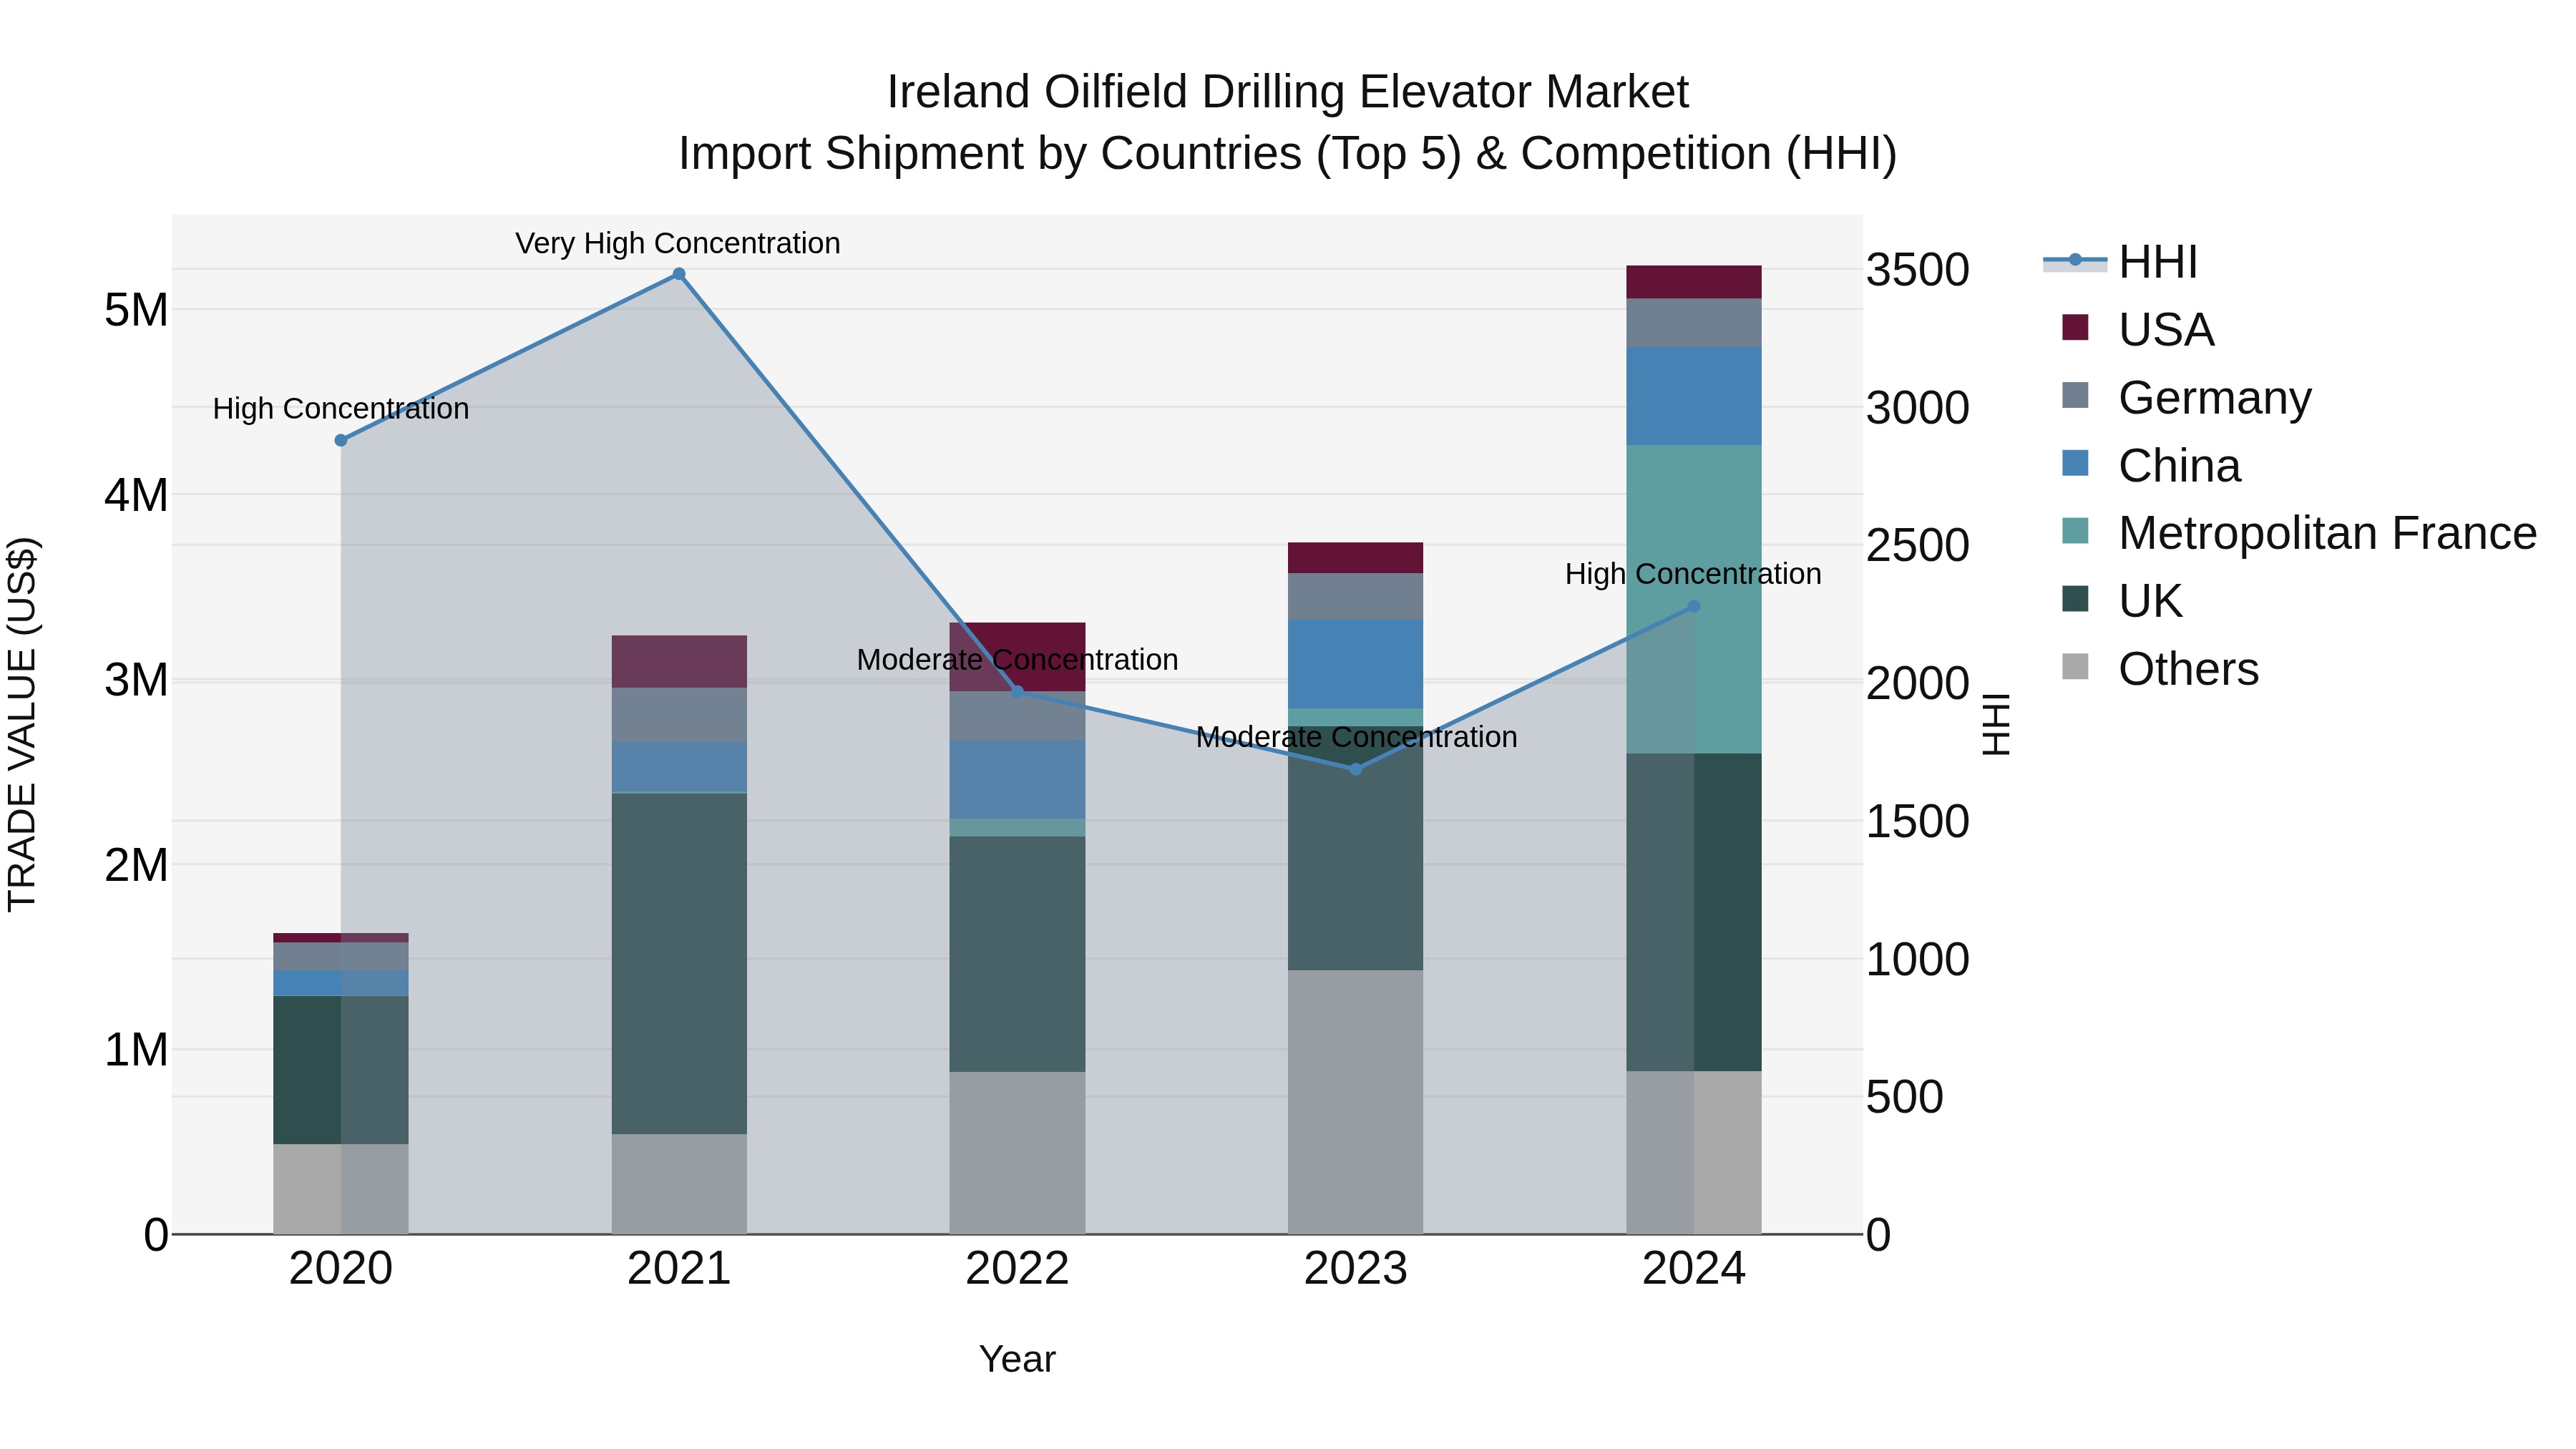Click the 2021 x-axis label
The image size is (2576, 1449).
click(679, 1269)
